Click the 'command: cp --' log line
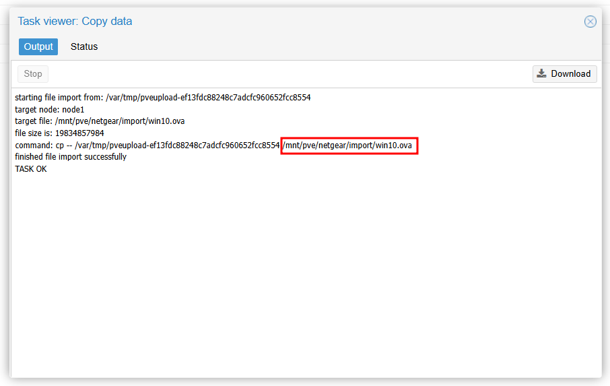Viewport: 610px width, 386px height. click(x=213, y=146)
